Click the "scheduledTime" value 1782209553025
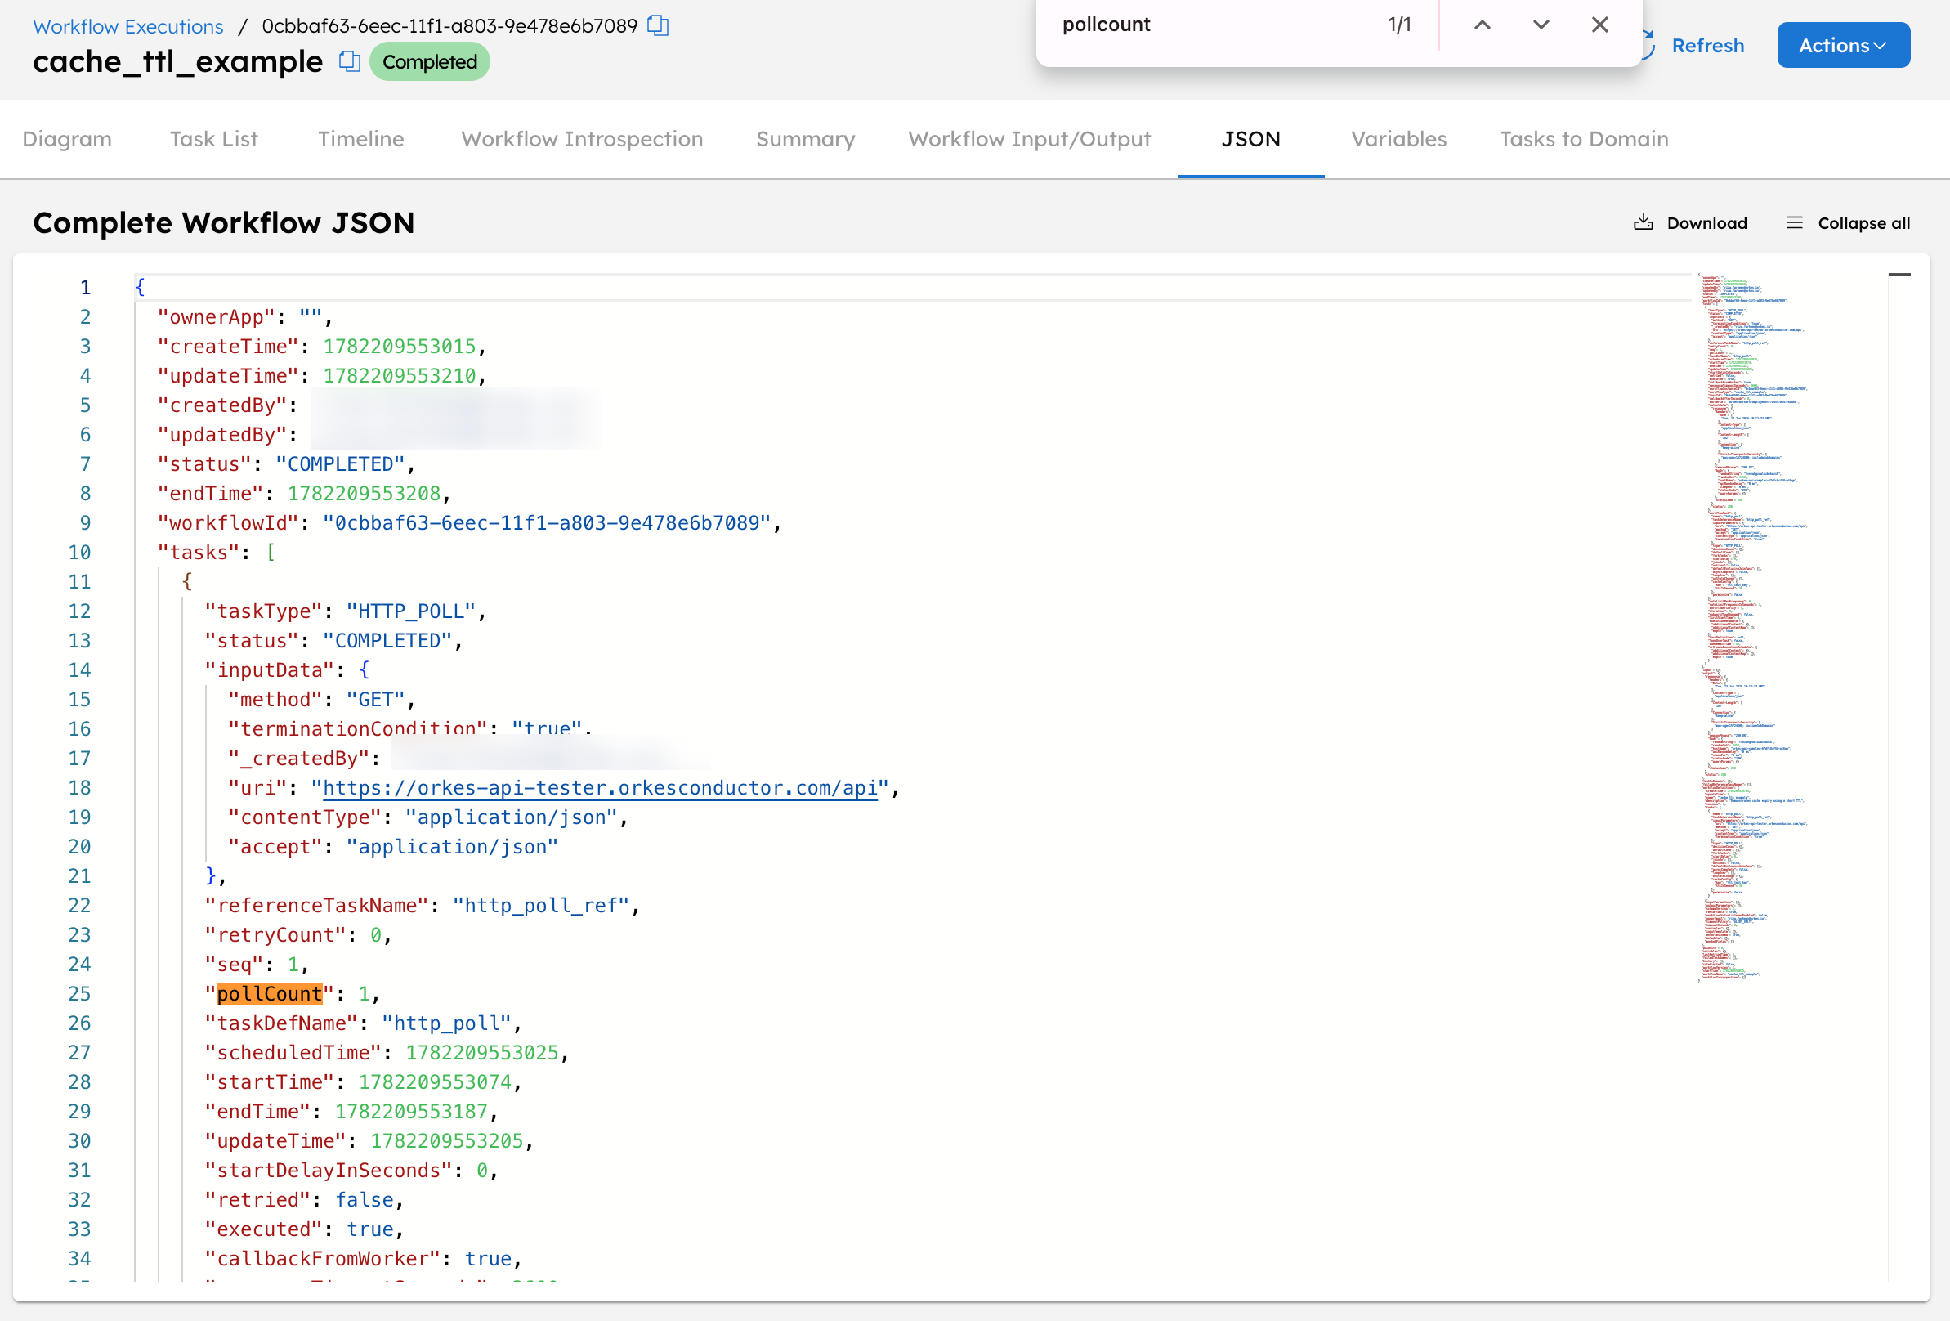 pos(481,1052)
